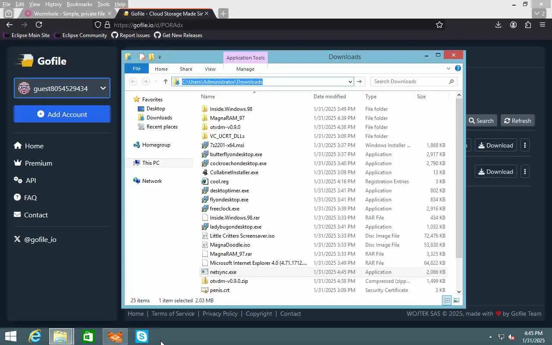The image size is (552, 345).
Task: Click the search magnifier in Search Downloads
Action: click(451, 82)
